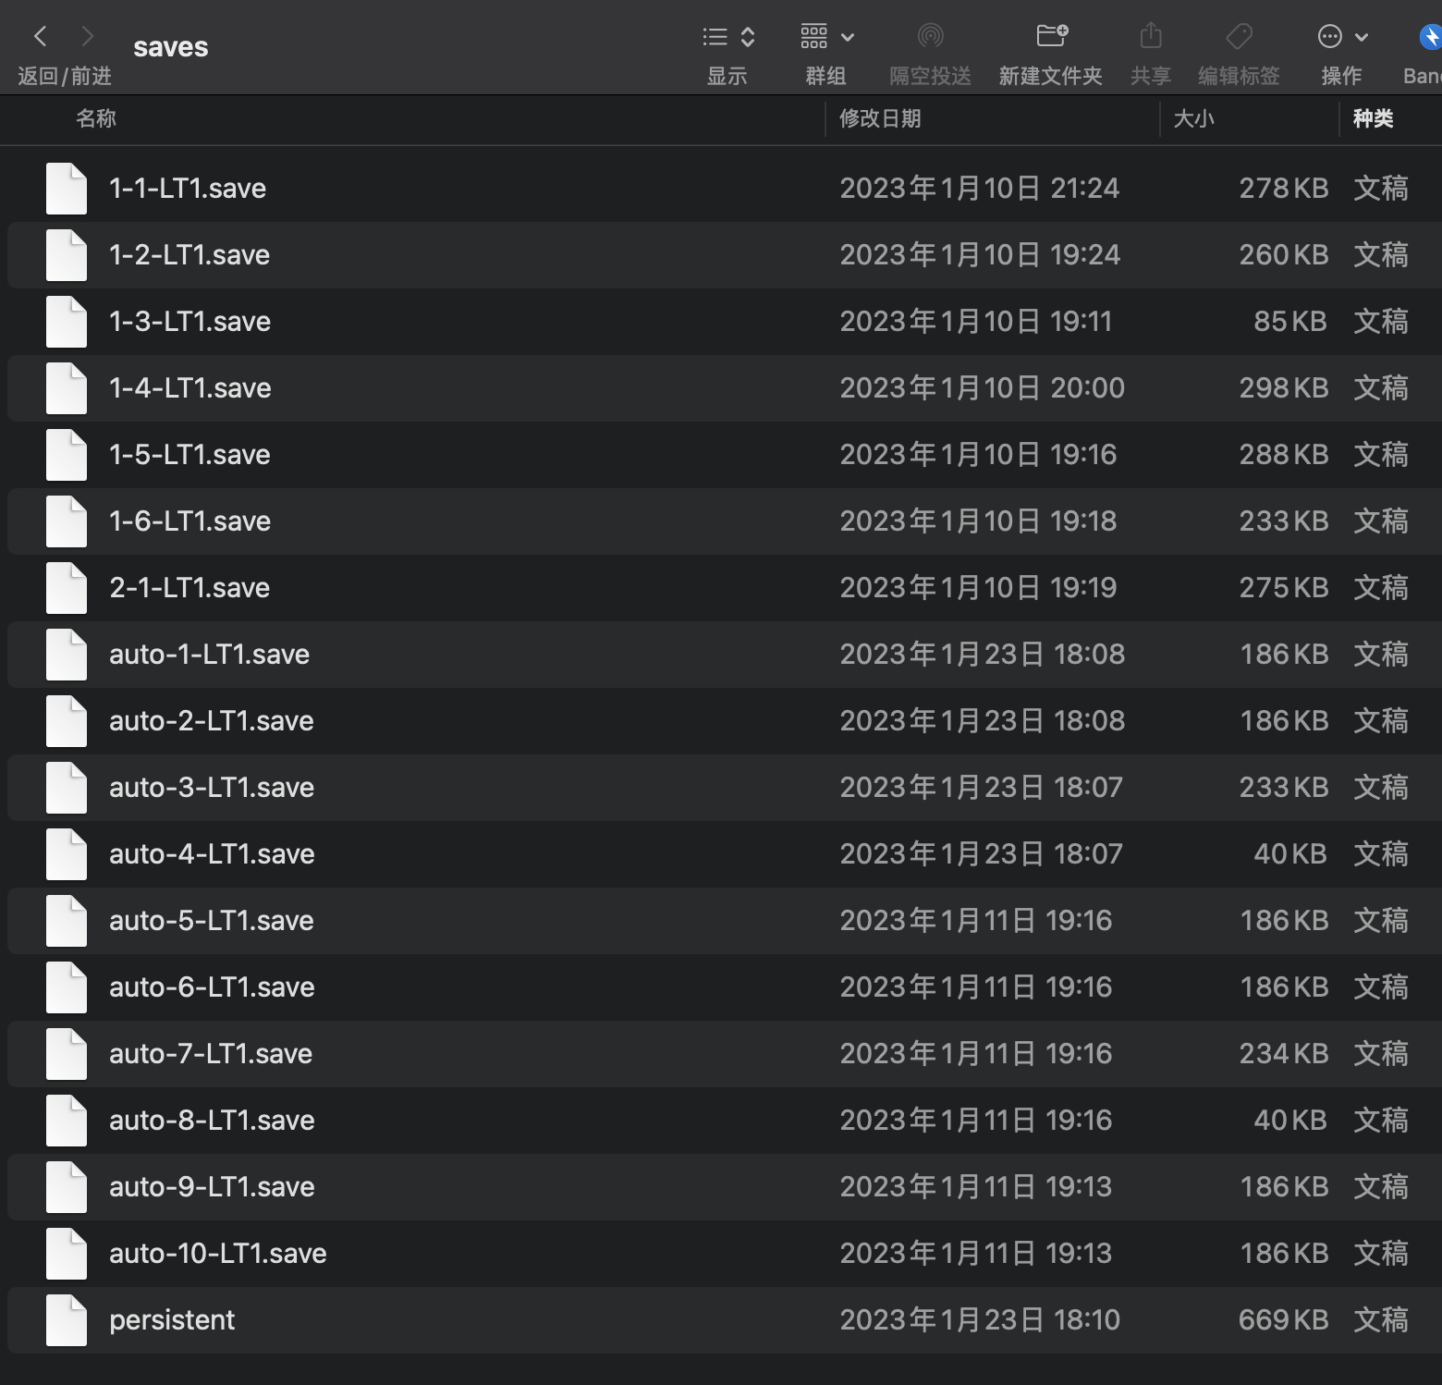The width and height of the screenshot is (1442, 1385).
Task: Select the file 2-1-LT1.save
Action: (x=189, y=588)
